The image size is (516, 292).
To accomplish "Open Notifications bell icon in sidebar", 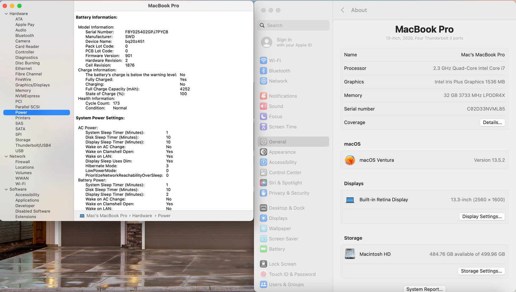I will [x=264, y=96].
